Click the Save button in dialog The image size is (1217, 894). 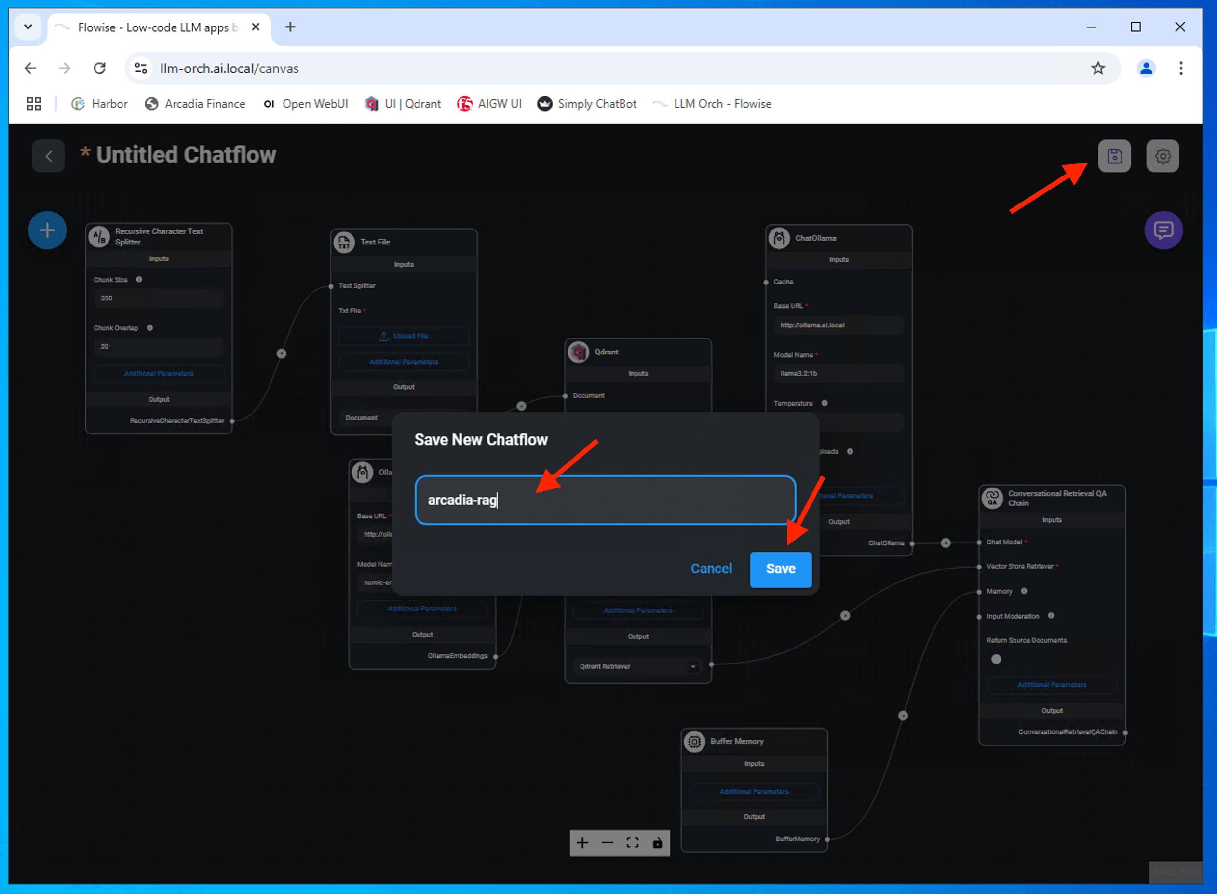pos(780,569)
